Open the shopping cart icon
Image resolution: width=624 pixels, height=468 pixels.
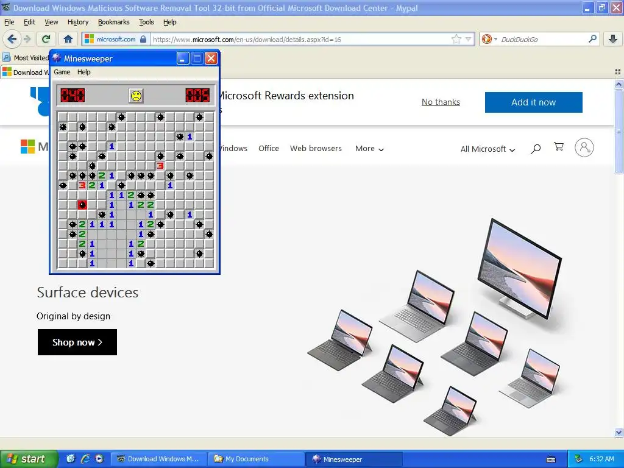point(559,147)
